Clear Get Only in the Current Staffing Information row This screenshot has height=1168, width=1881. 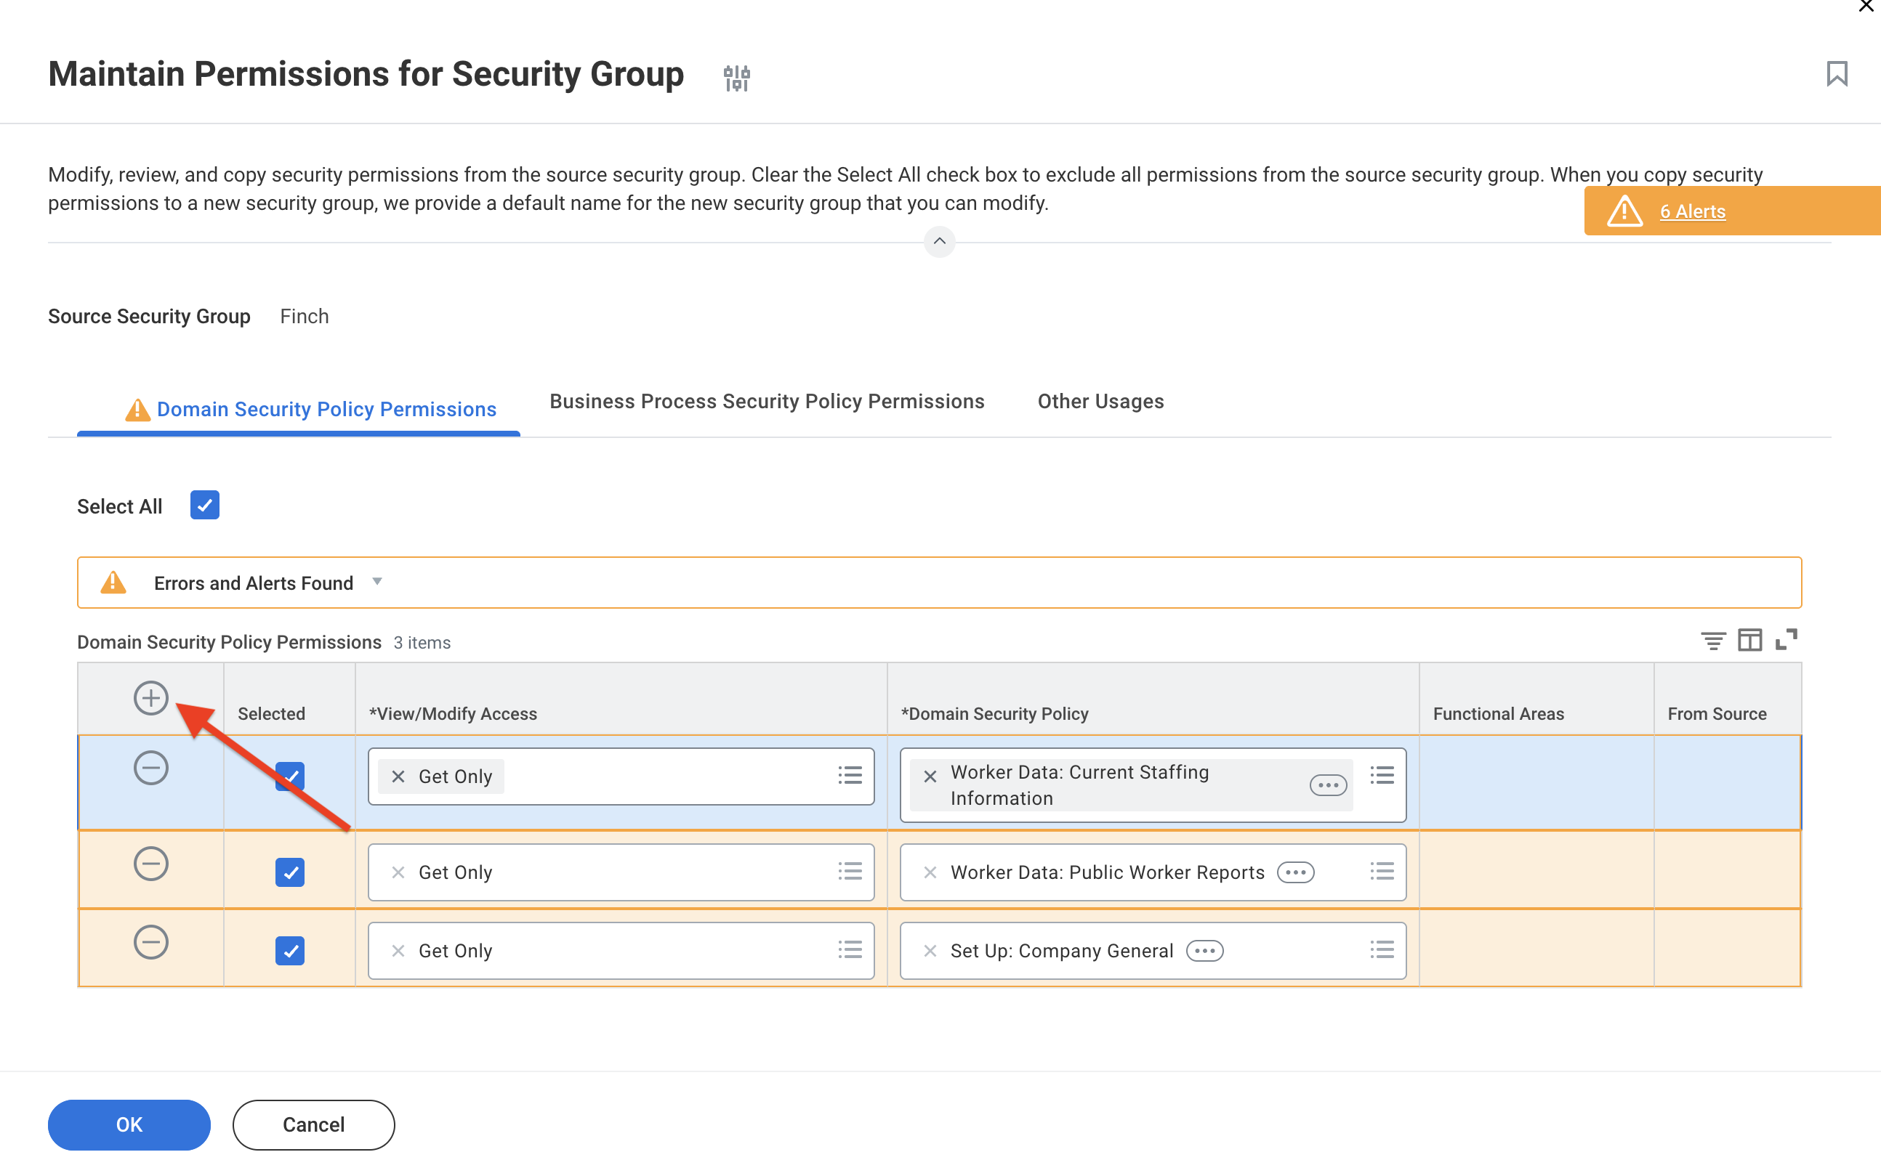398,776
